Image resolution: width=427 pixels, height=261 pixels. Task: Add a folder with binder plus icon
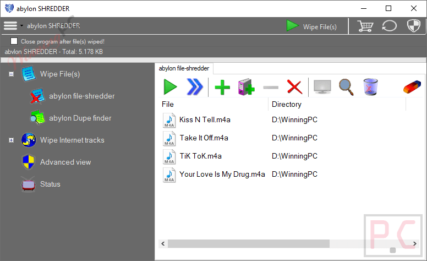247,87
